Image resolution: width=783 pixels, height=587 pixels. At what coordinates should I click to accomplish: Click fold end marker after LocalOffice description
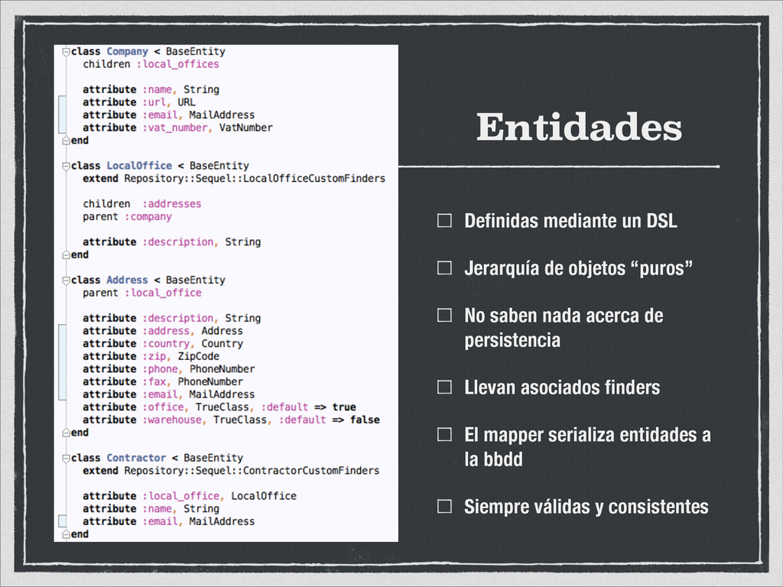(66, 255)
